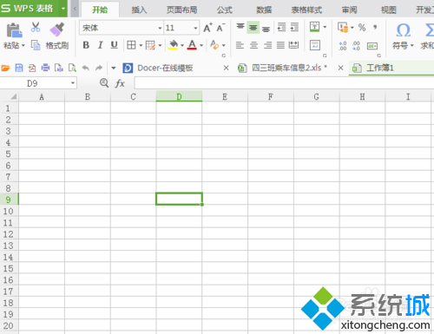The height and width of the screenshot is (334, 434).
Task: Click the distributed alignment icon
Action: tap(293, 45)
